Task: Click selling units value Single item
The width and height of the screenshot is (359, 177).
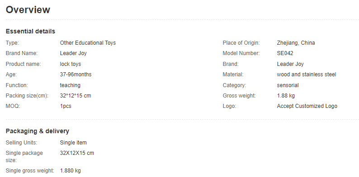Action: click(73, 143)
